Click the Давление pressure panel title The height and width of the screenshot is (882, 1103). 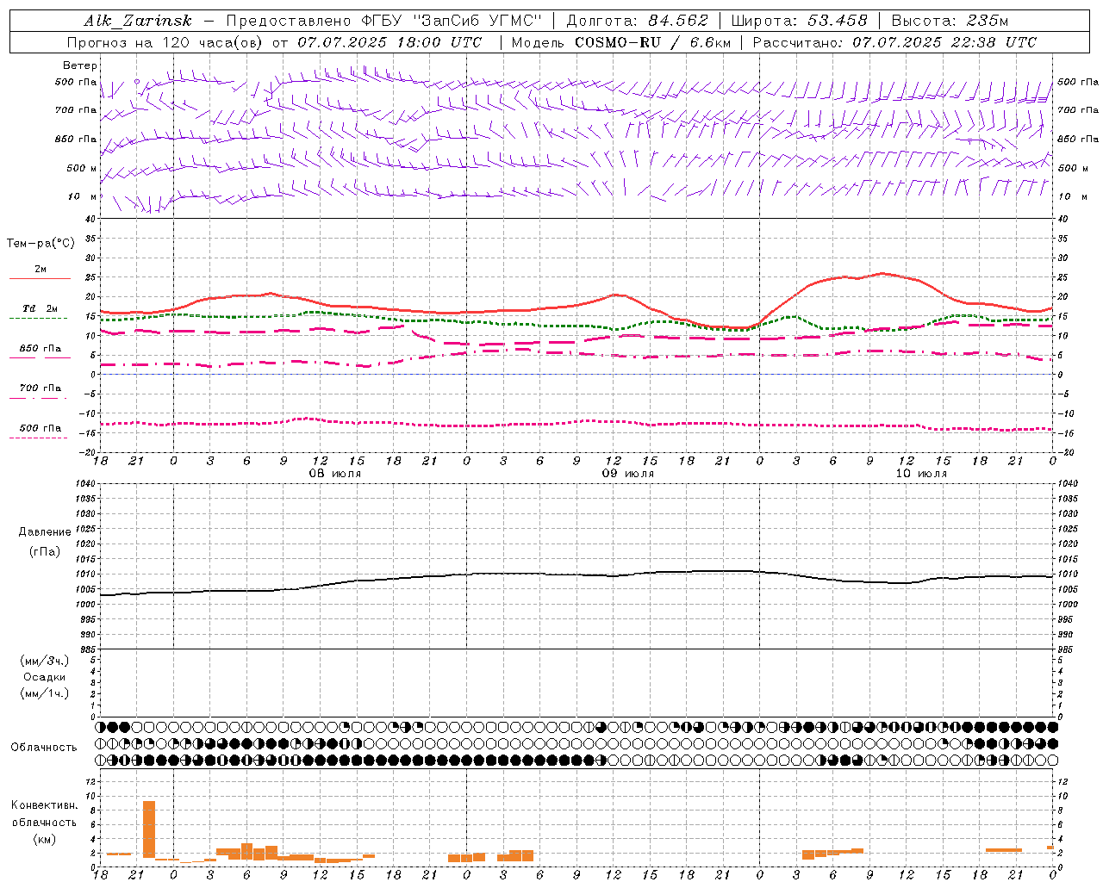pos(45,532)
